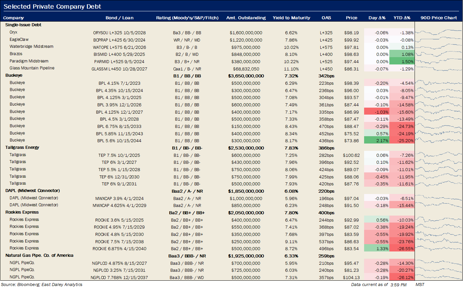Screen dimensions: 463x288
Task: Click bond BPL 6.75% 8/15/2033
Action: (119, 126)
